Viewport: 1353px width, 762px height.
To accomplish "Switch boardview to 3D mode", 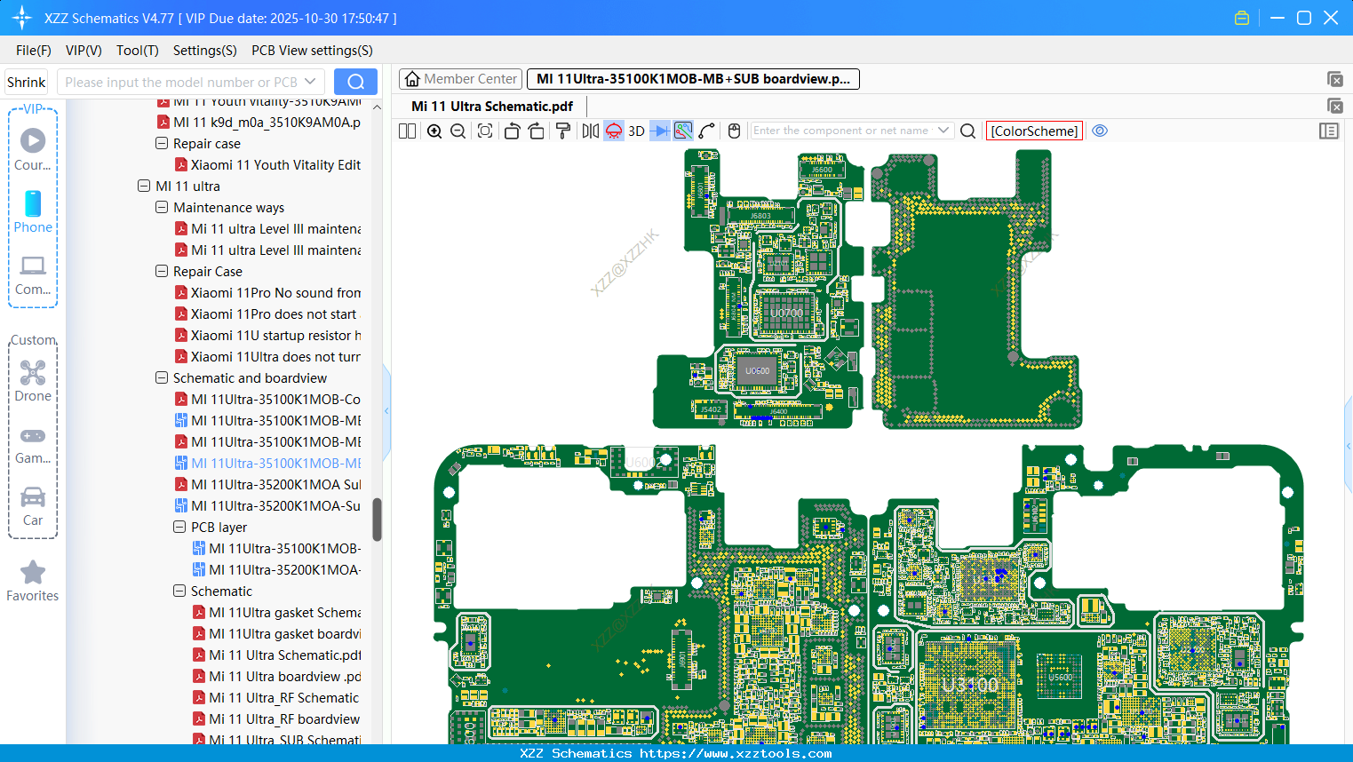I will point(636,131).
